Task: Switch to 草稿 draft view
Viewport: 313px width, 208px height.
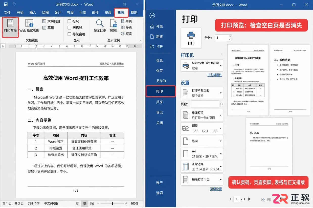Action: (48, 27)
